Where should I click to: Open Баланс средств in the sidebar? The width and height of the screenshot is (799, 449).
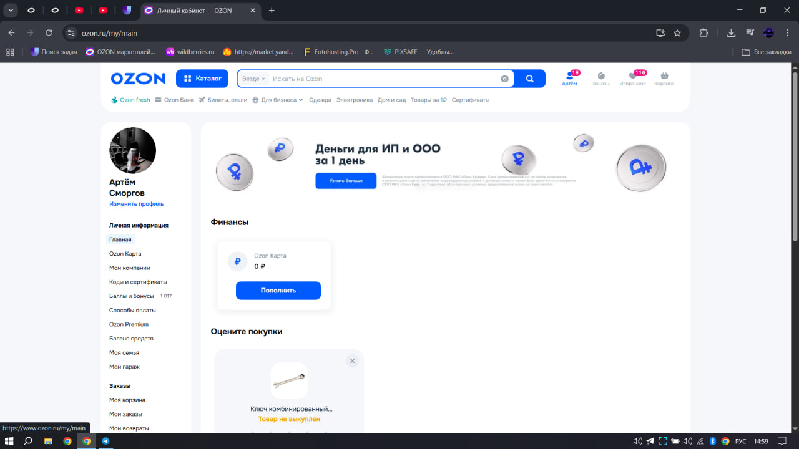tap(131, 339)
